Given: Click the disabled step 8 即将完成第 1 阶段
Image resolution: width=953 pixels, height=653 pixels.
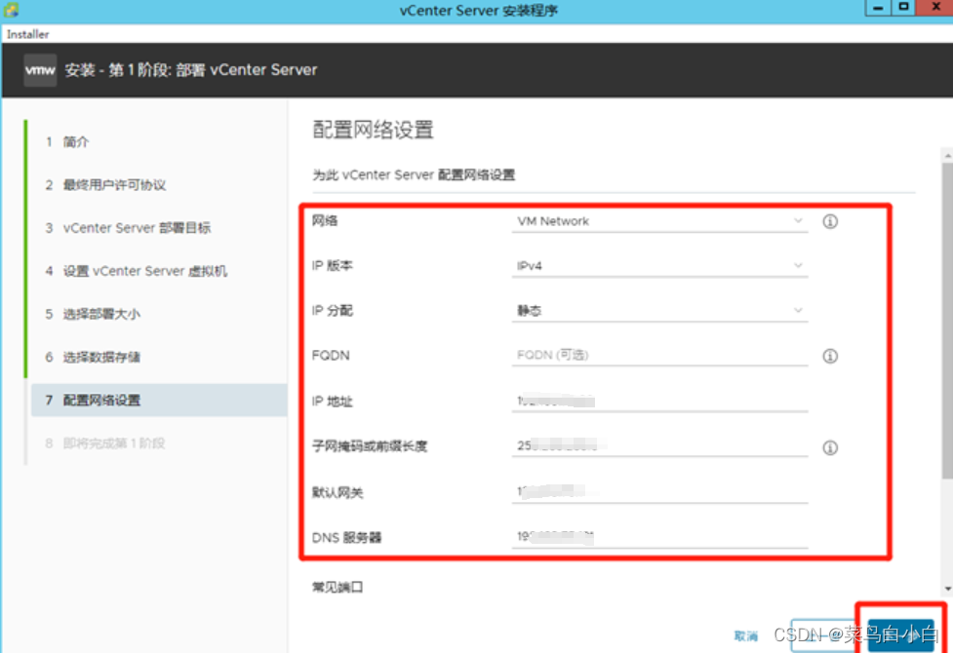Looking at the screenshot, I should [x=105, y=443].
